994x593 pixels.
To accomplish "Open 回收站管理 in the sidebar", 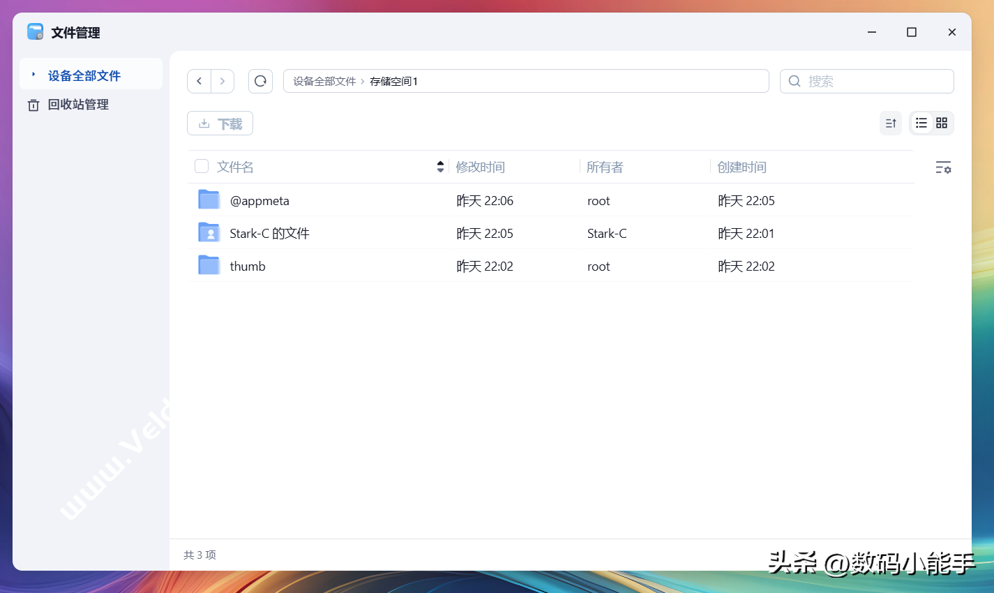I will [78, 105].
